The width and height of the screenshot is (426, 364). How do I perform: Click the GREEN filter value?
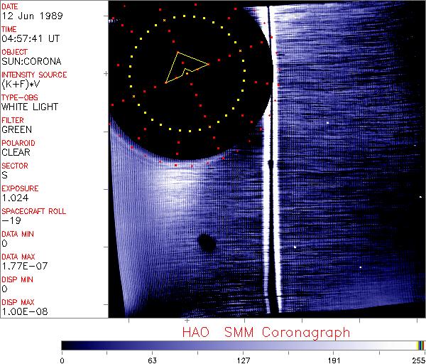point(16,129)
